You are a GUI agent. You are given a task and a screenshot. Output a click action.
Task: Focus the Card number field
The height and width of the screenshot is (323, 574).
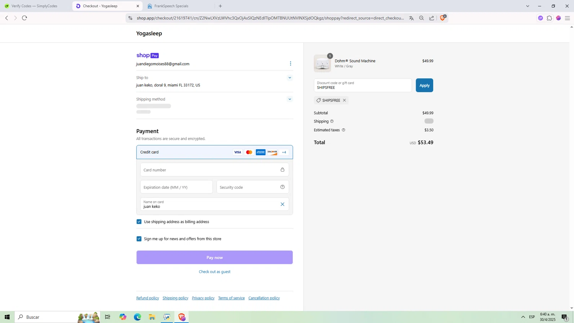215,170
